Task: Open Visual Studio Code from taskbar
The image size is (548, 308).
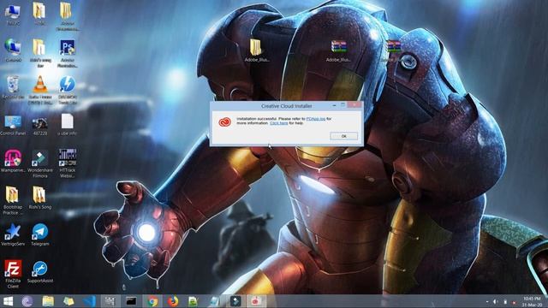Action: [x=89, y=301]
